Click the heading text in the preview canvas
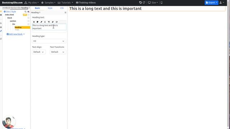 (105, 9)
